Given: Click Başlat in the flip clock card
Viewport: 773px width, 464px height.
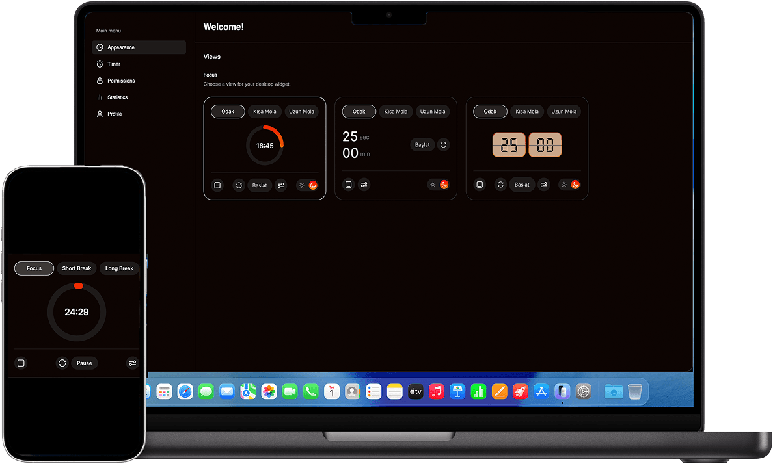Looking at the screenshot, I should (x=522, y=185).
